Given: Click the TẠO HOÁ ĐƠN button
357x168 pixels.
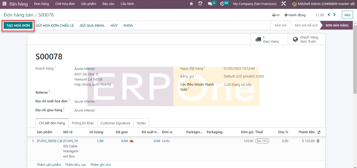Looking at the screenshot, I should click(x=18, y=25).
